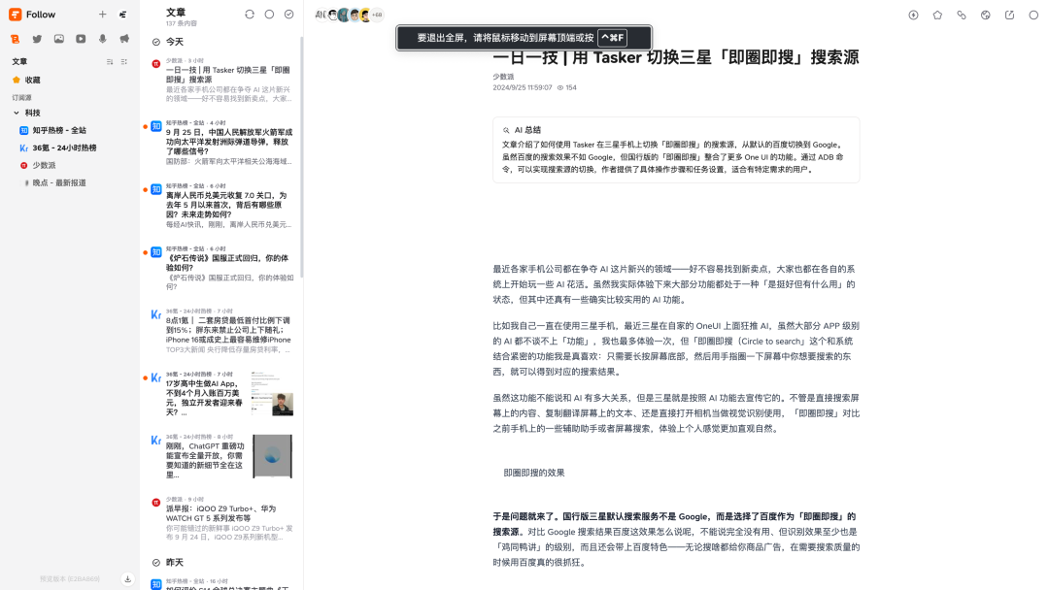Click the +68 more readers badge
This screenshot has height=590, width=1049.
click(377, 14)
